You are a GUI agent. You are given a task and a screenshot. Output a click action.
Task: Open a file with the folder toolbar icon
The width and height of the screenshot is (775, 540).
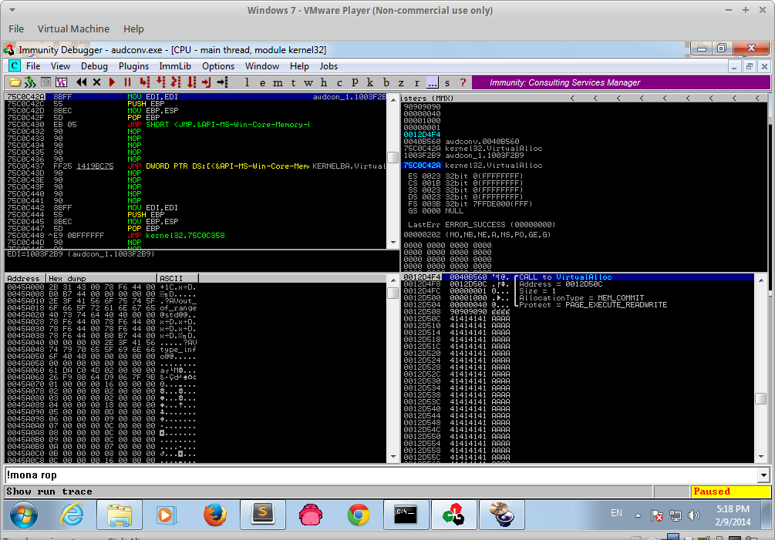click(x=15, y=82)
